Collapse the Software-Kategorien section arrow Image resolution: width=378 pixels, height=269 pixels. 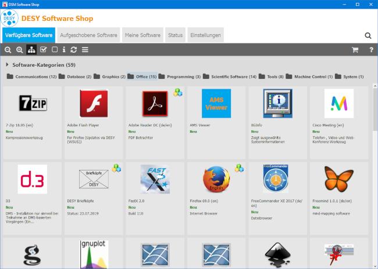coord(7,65)
